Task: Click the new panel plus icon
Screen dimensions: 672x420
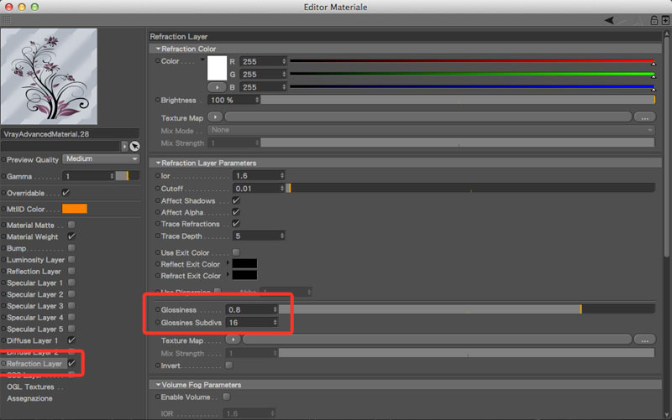Action: [x=664, y=20]
